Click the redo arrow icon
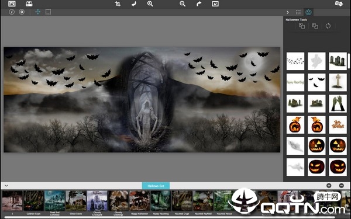 click(x=199, y=4)
